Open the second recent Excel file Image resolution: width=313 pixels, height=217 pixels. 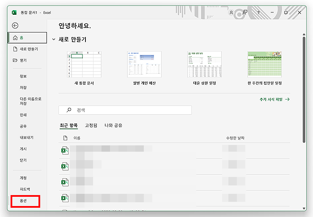(174, 166)
